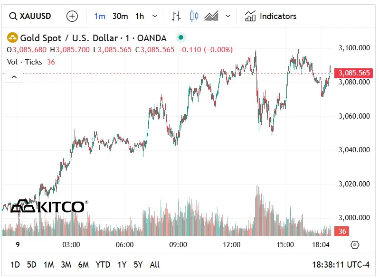
Task: Click the XAUUSD symbol search field
Action: (x=30, y=16)
